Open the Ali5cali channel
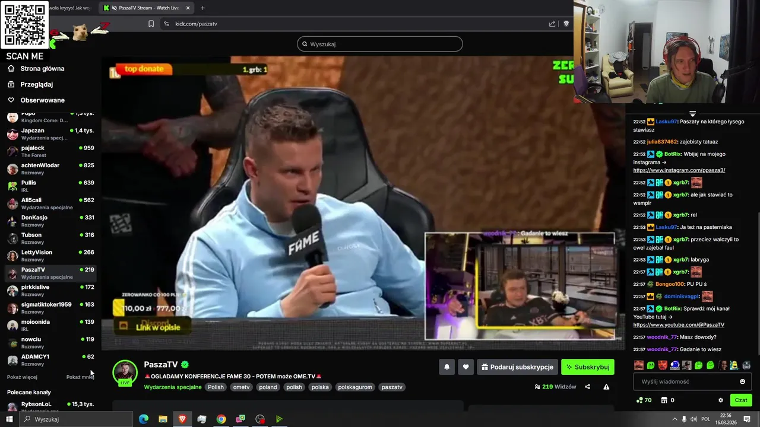This screenshot has width=760, height=427. pyautogui.click(x=50, y=203)
